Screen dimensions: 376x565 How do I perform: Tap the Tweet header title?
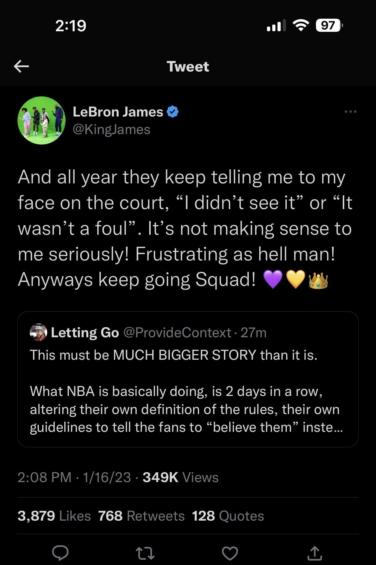pos(188,67)
